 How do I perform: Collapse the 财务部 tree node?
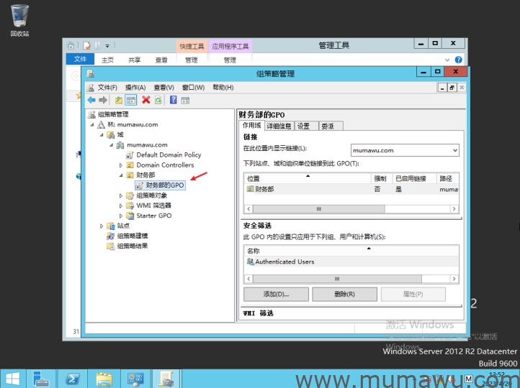point(121,175)
